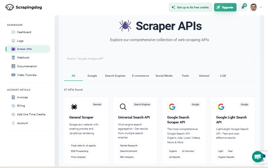Click the Webhook database icon
This screenshot has height=168, width=268.
(x=13, y=58)
